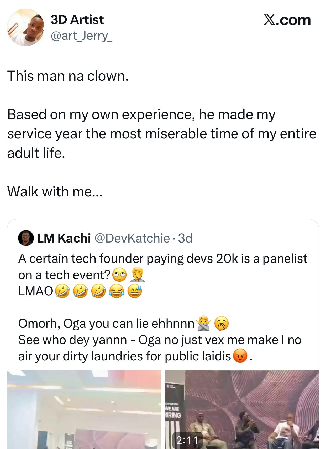Click the "3d" timestamp on quoted post
The width and height of the screenshot is (326, 449).
point(185,238)
